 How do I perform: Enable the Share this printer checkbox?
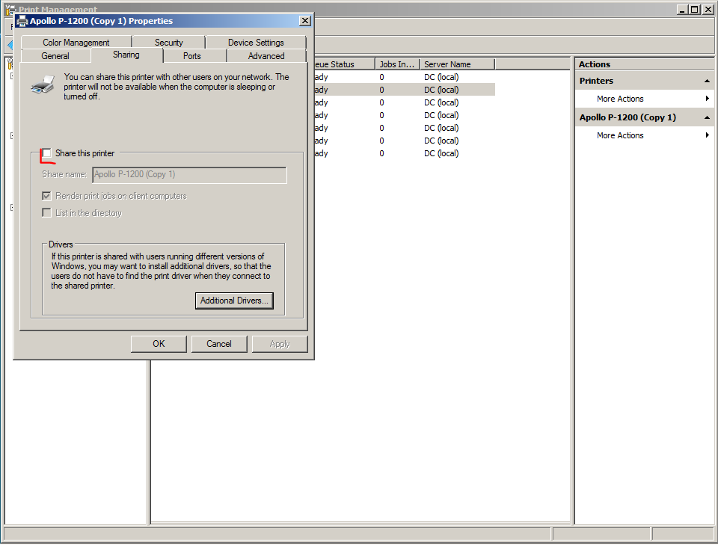pos(46,153)
